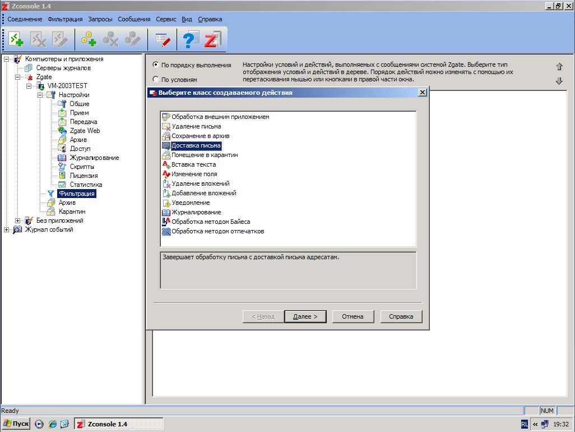Open the Пуск start button

[x=16, y=424]
